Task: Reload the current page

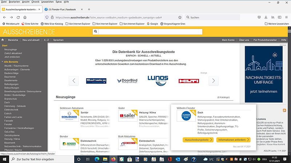Action: coord(18,17)
